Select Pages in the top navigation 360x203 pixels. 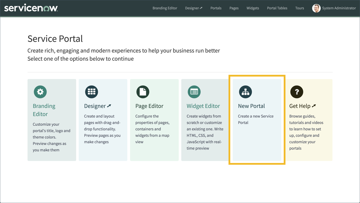point(234,8)
